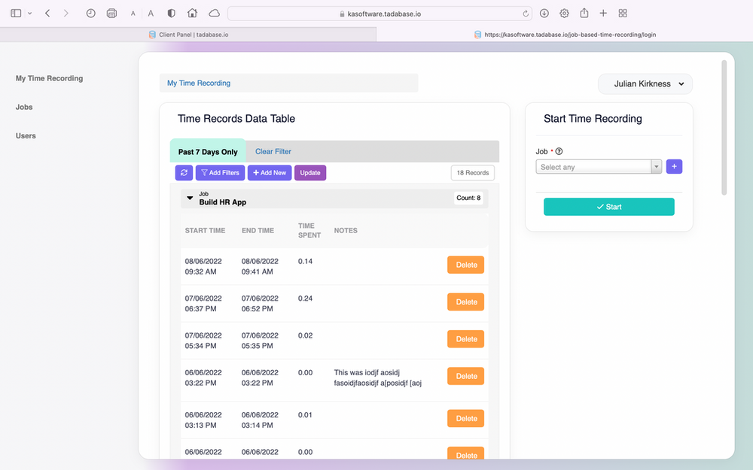Click the tab overview grid icon
Screen dimensions: 753x470
[x=622, y=13]
